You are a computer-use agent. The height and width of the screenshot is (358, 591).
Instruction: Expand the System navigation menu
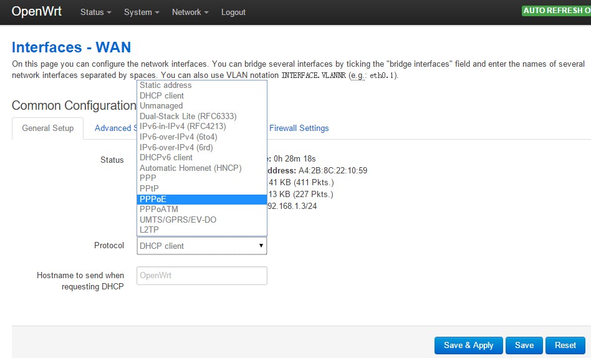141,12
